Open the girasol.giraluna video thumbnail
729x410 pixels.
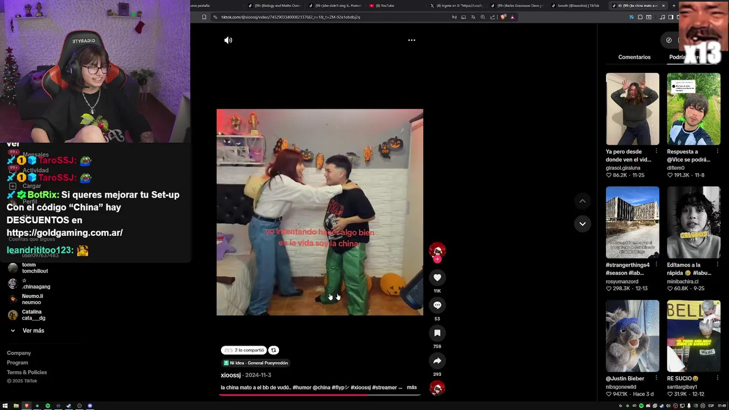point(632,109)
